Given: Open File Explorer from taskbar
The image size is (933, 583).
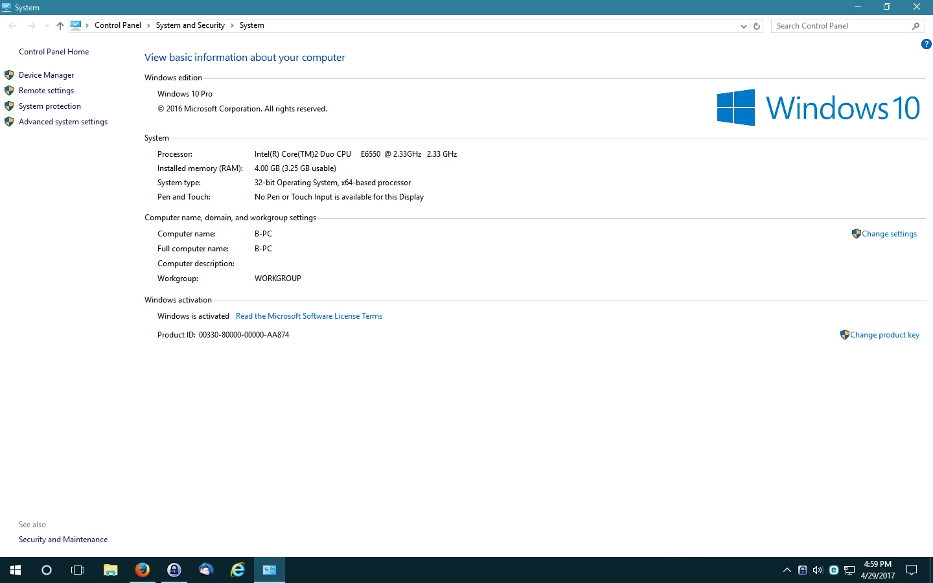Looking at the screenshot, I should point(110,570).
